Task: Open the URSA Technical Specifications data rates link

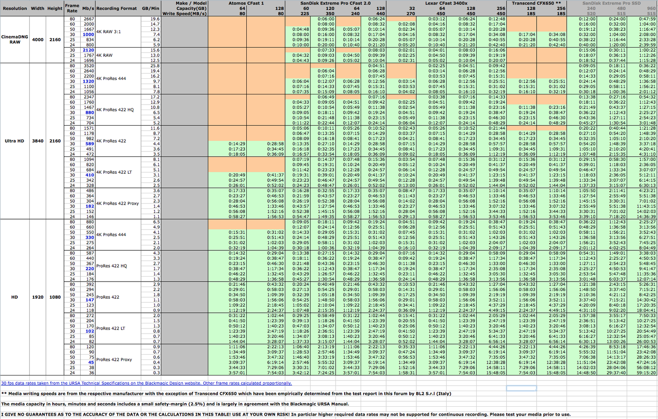Action: 146,383
